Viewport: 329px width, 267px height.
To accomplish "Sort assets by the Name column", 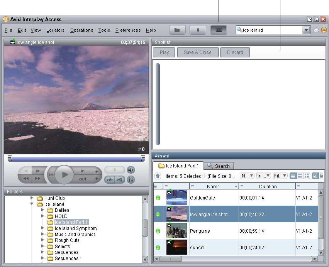I will click(x=214, y=186).
